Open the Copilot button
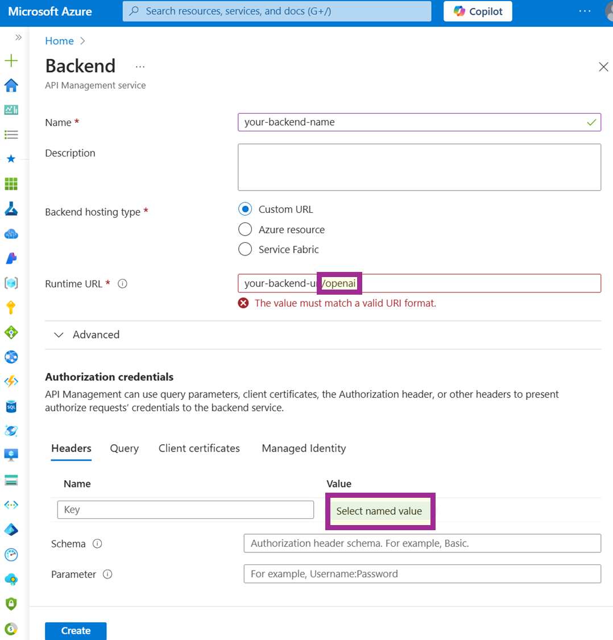This screenshot has height=640, width=613. point(478,11)
